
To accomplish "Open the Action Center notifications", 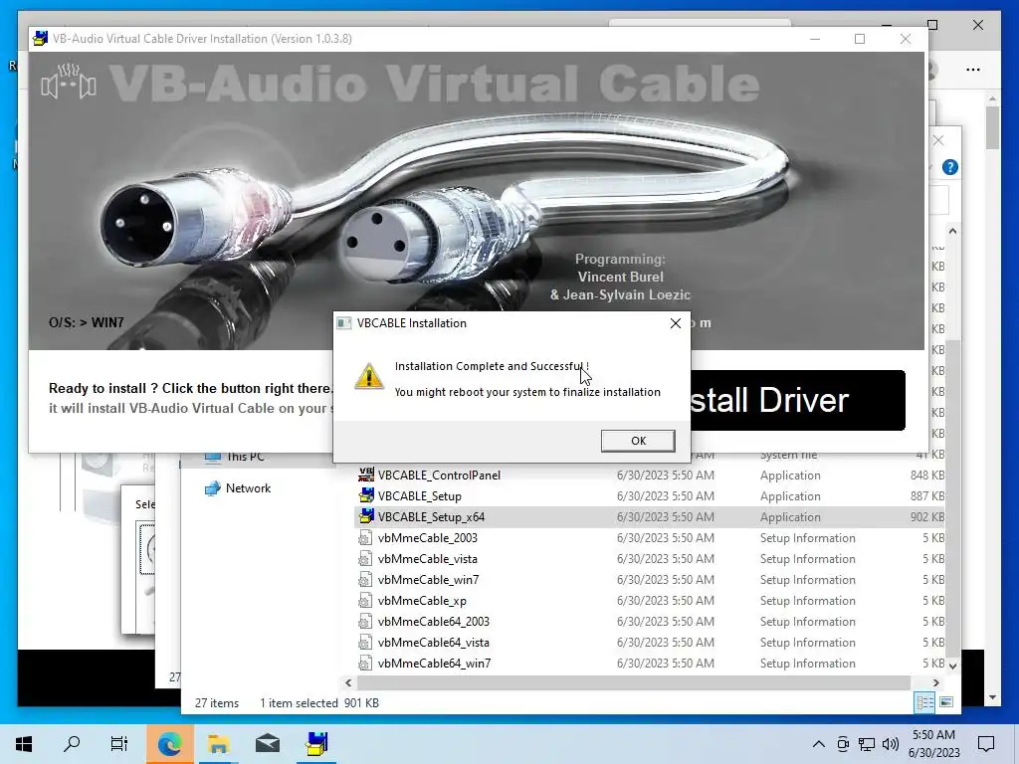I will pyautogui.click(x=986, y=744).
